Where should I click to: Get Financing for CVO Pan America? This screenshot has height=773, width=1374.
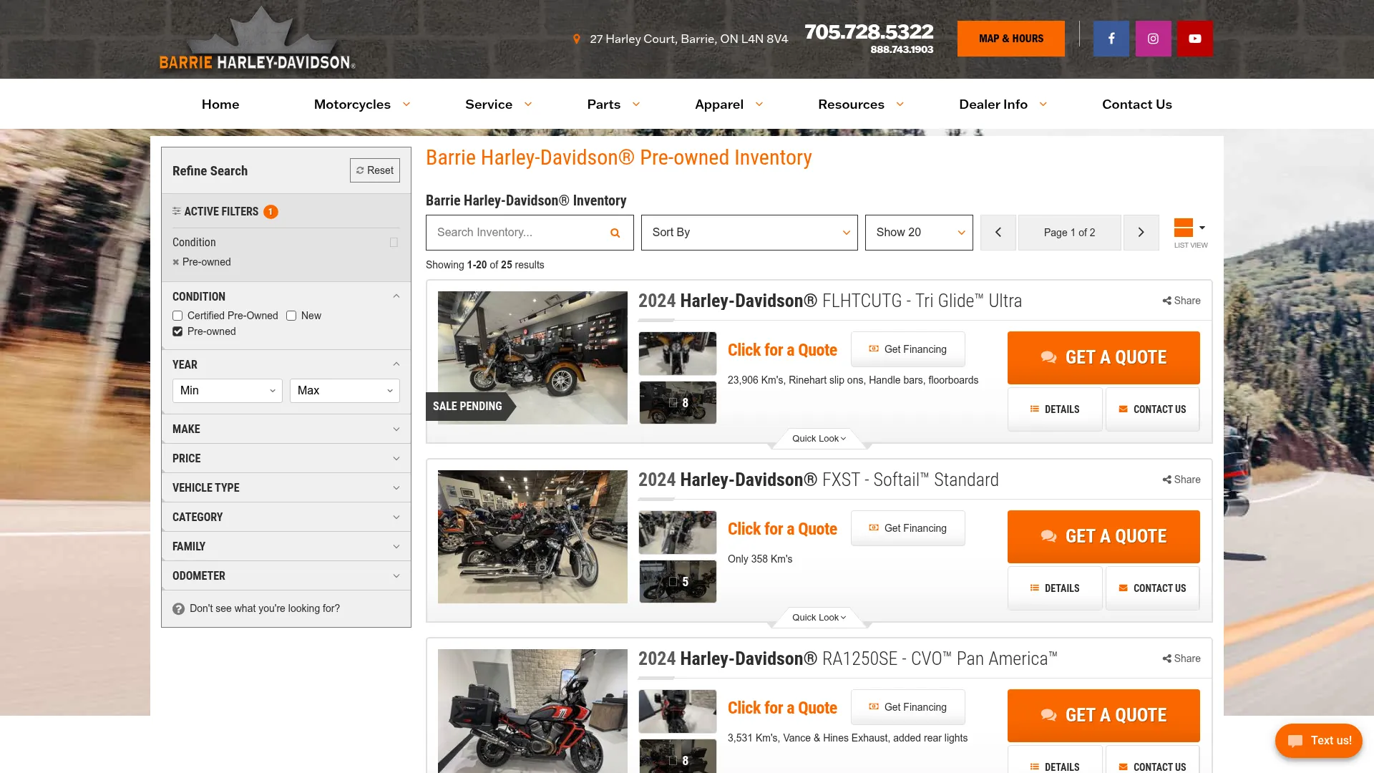(907, 707)
